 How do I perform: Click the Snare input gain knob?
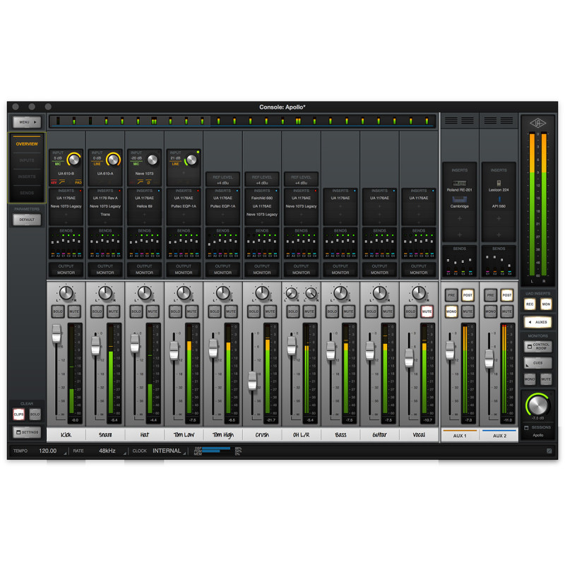pyautogui.click(x=114, y=160)
